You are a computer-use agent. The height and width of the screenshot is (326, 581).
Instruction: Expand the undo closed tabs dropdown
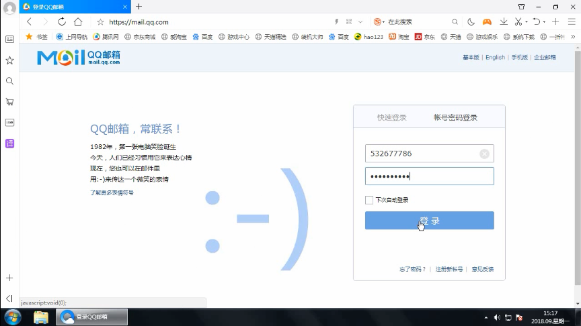(544, 22)
